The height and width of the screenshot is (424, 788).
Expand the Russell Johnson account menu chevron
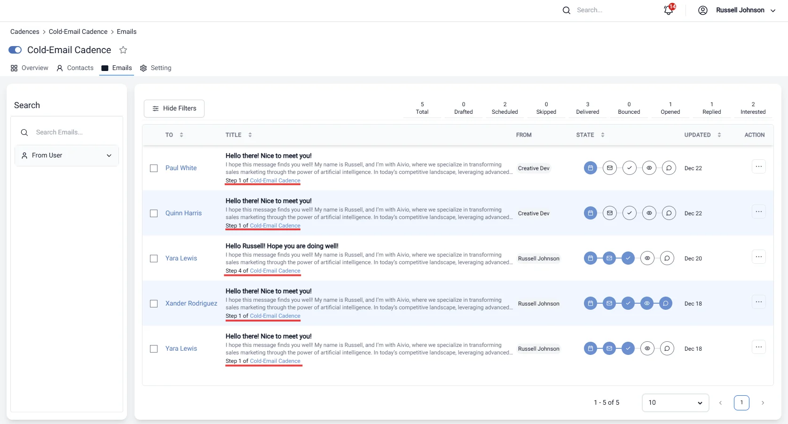tap(773, 10)
